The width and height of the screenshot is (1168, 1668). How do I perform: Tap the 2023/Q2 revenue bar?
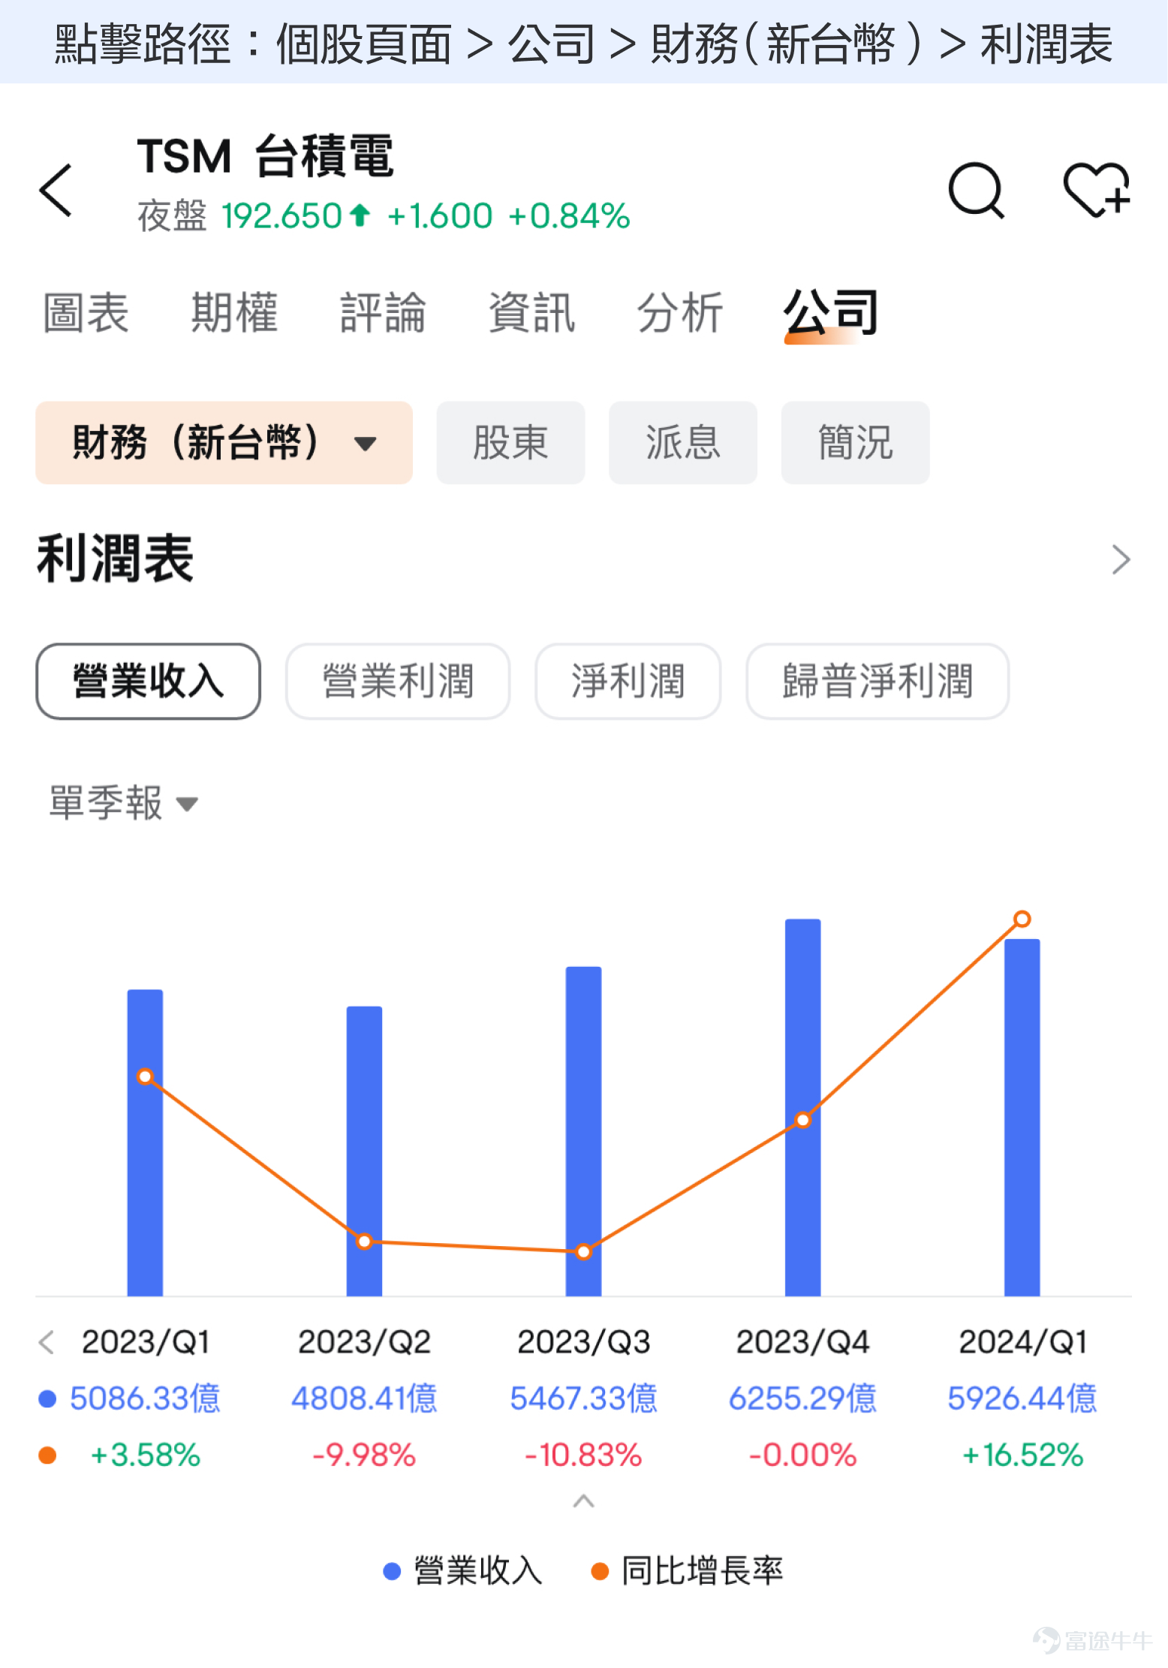click(364, 1151)
